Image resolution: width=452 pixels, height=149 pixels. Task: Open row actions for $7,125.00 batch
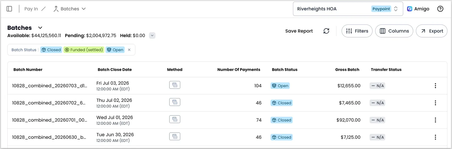[435, 137]
